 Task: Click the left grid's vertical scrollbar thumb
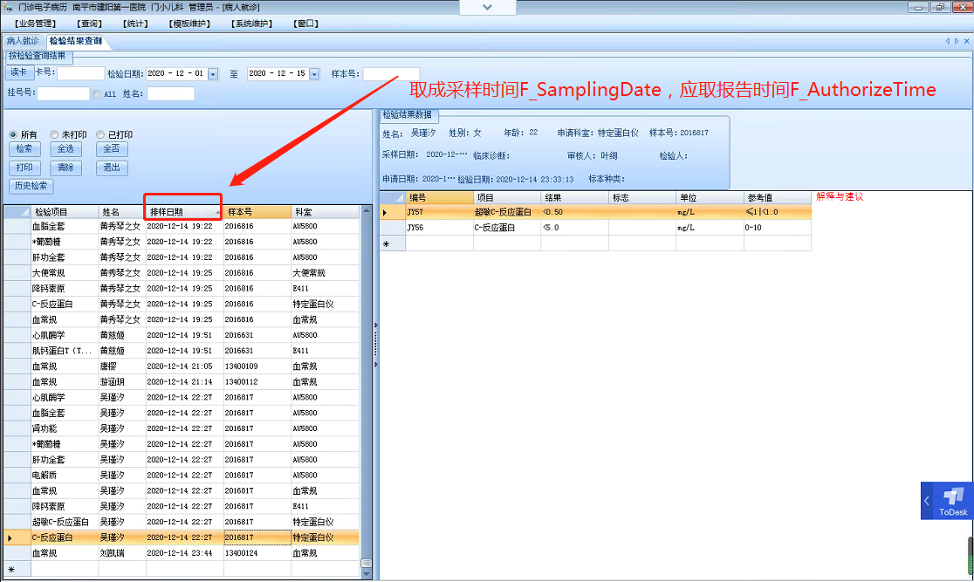tap(366, 562)
